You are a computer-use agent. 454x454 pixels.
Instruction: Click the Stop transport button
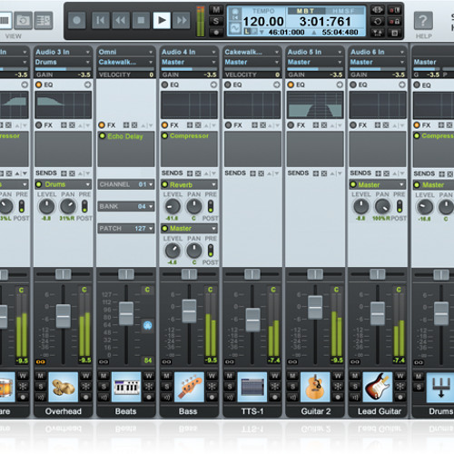coord(141,20)
